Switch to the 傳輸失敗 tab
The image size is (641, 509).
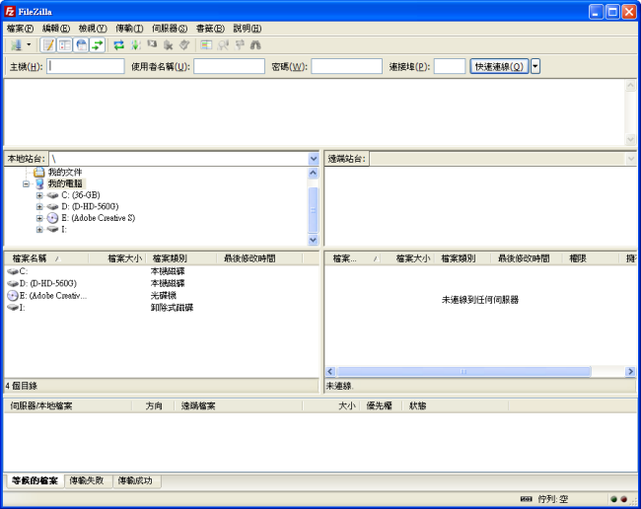click(90, 480)
